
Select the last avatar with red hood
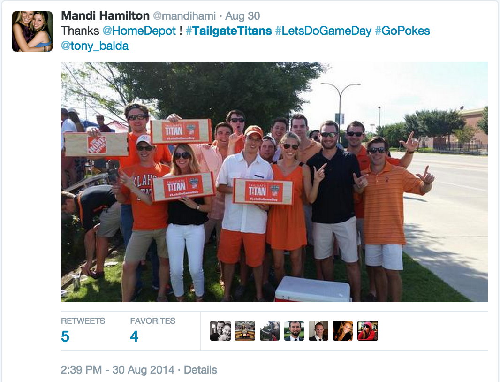point(368,331)
